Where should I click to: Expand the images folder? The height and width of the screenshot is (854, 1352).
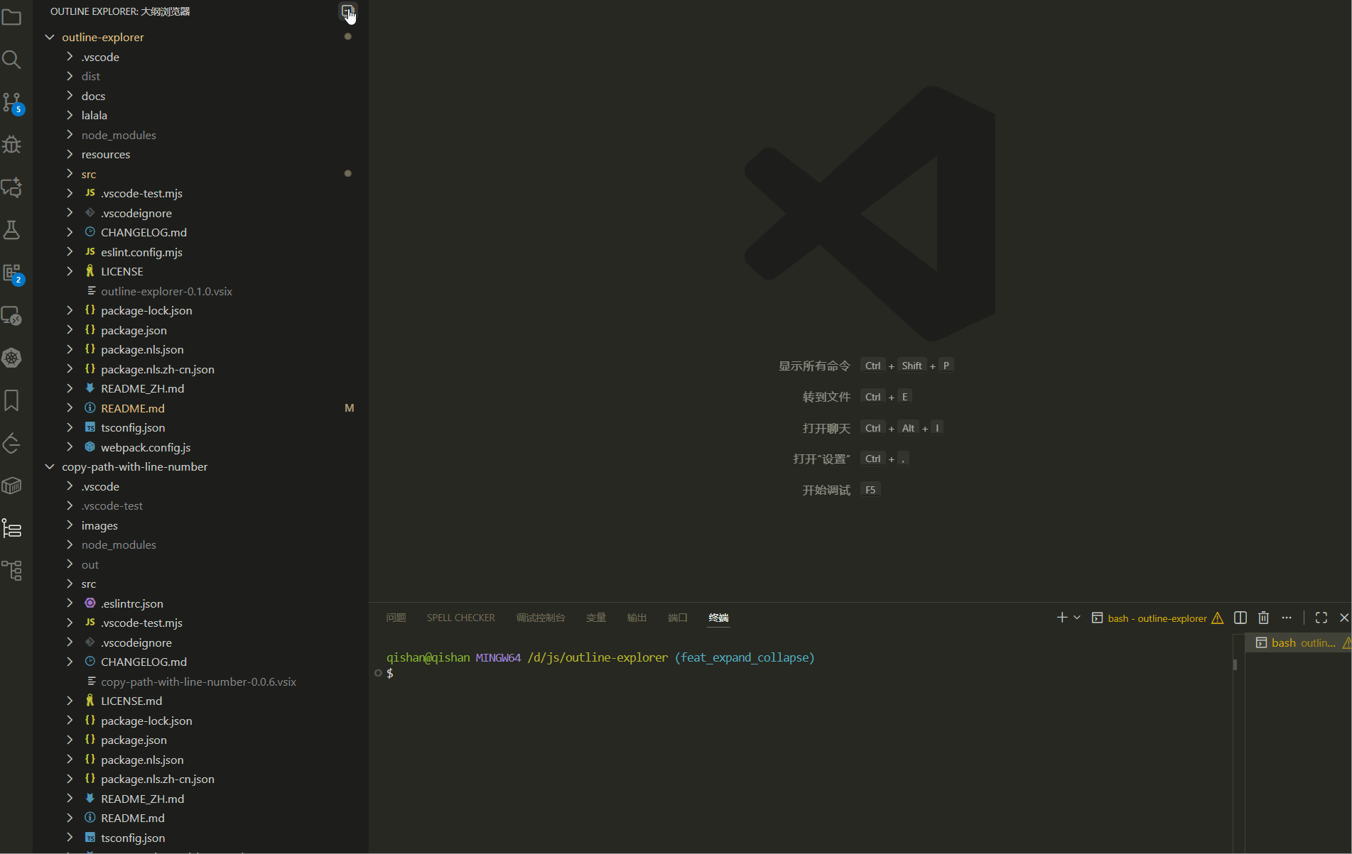pyautogui.click(x=70, y=525)
